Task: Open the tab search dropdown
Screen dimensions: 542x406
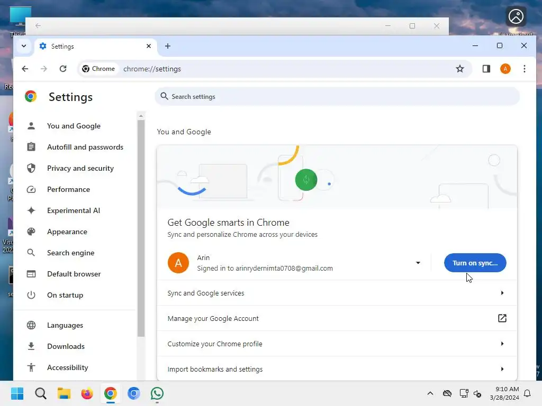Action: tap(24, 46)
